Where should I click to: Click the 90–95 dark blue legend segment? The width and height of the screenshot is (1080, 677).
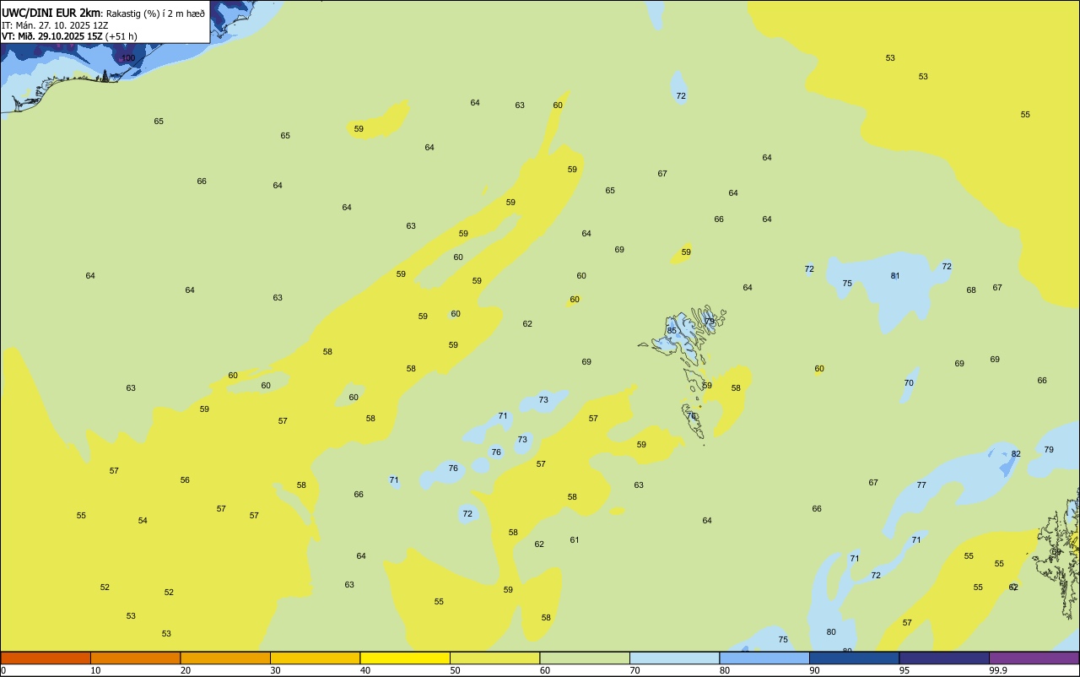tap(854, 658)
